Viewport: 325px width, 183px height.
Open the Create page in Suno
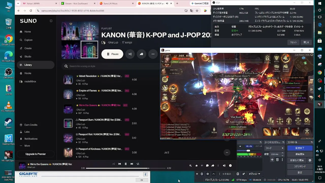(x=36, y=48)
